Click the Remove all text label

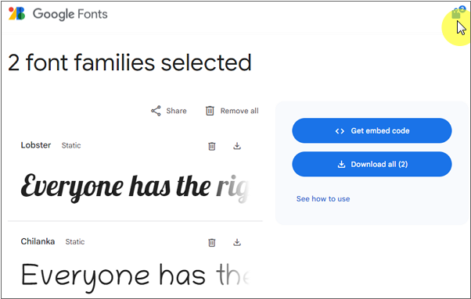point(239,111)
